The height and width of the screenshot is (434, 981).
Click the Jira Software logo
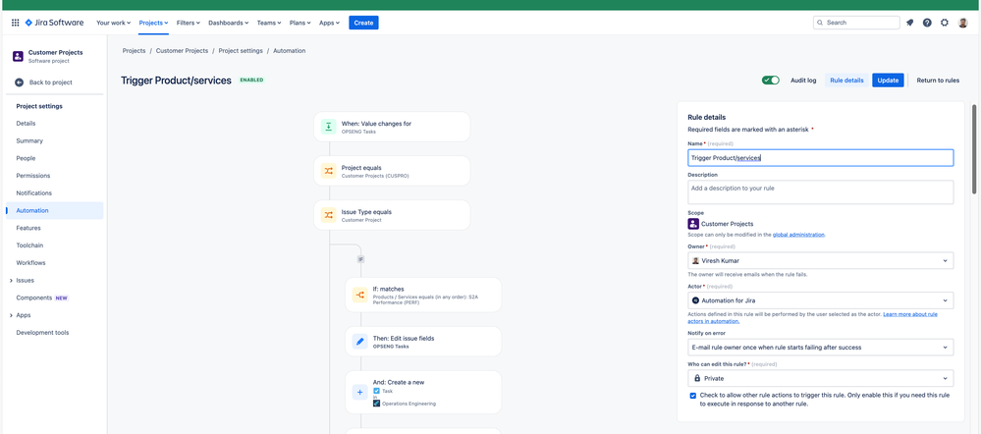pyautogui.click(x=54, y=23)
